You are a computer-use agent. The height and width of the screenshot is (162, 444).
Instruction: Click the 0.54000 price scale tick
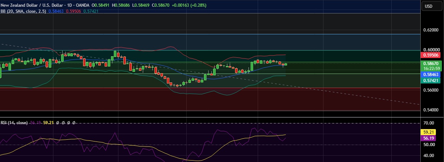point(431,110)
